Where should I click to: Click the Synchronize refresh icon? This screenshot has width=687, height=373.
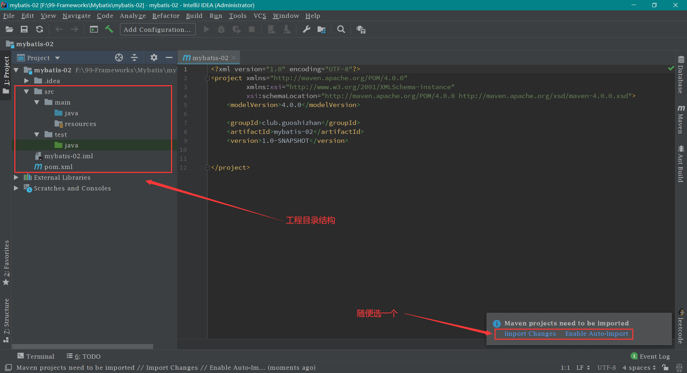[39, 29]
